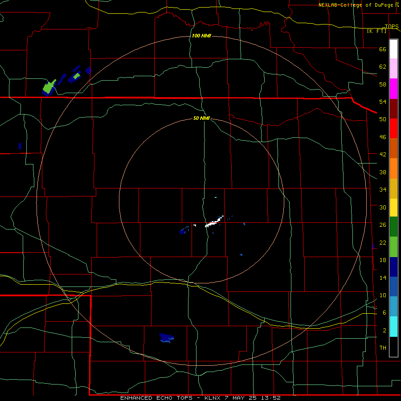
Task: Click the white echo streak at radar center
Action: pos(213,222)
